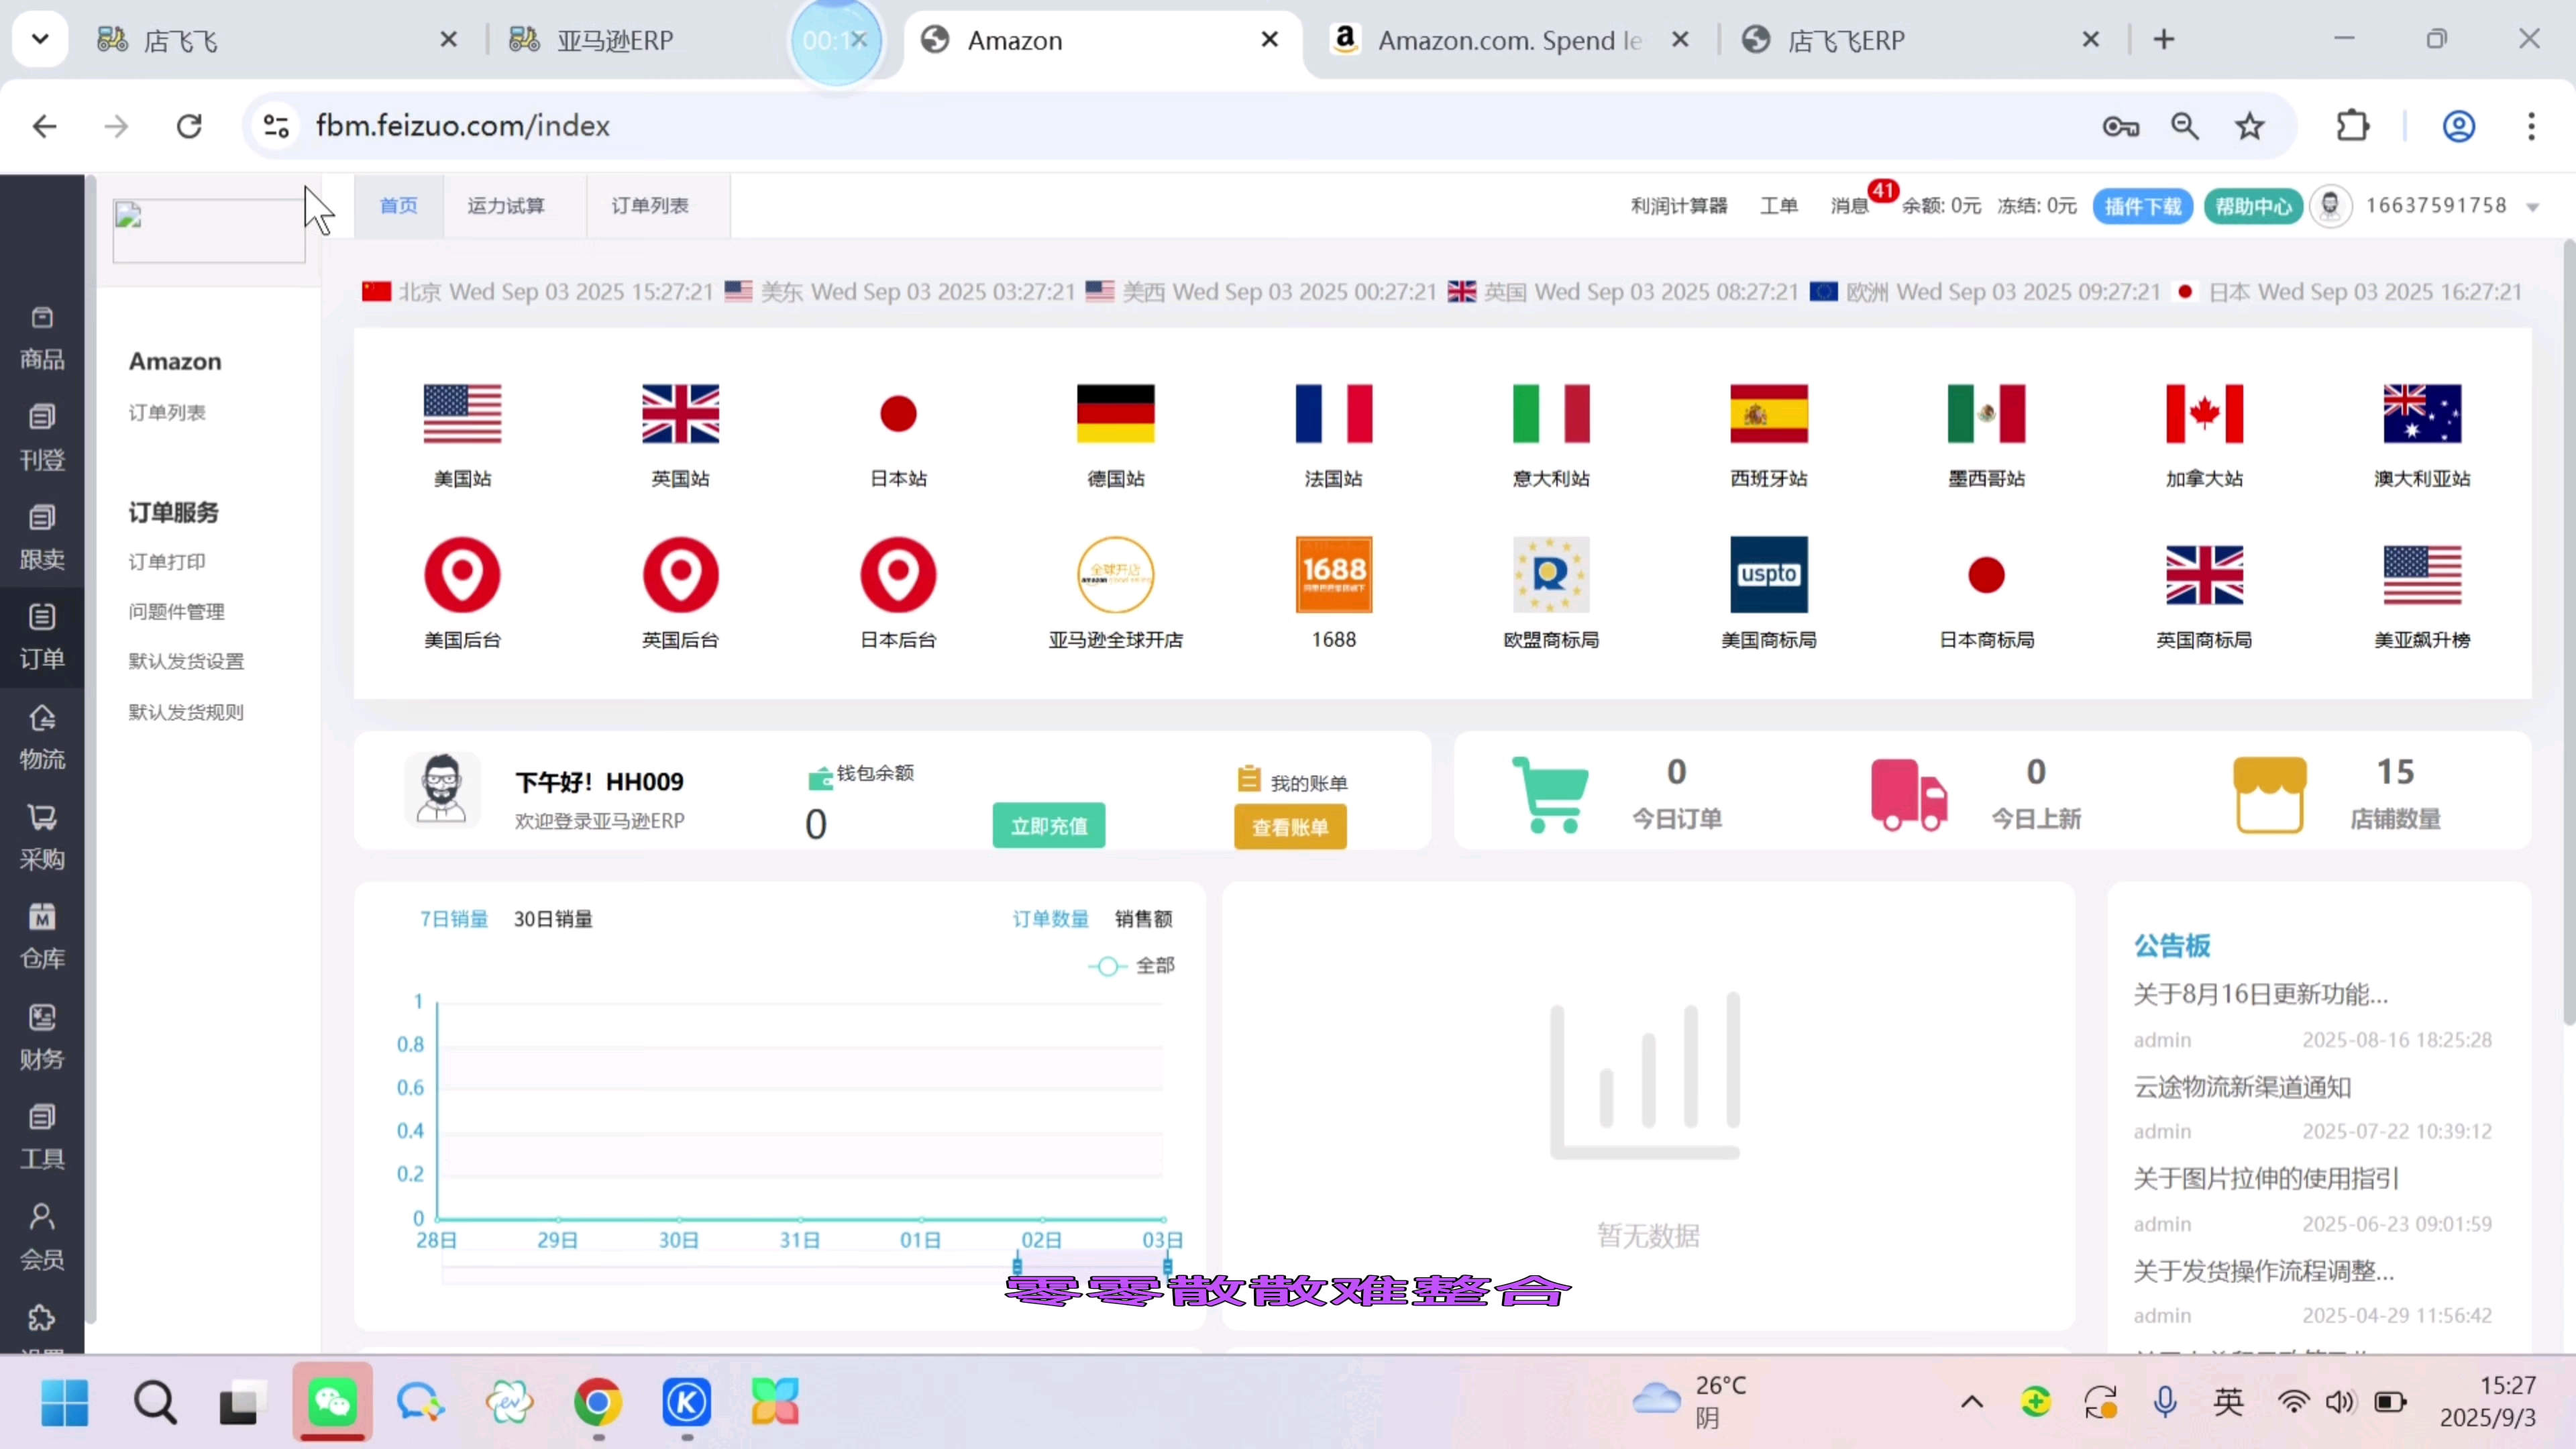Open the 工单 link in header
2576x1449 pixels.
click(1779, 206)
